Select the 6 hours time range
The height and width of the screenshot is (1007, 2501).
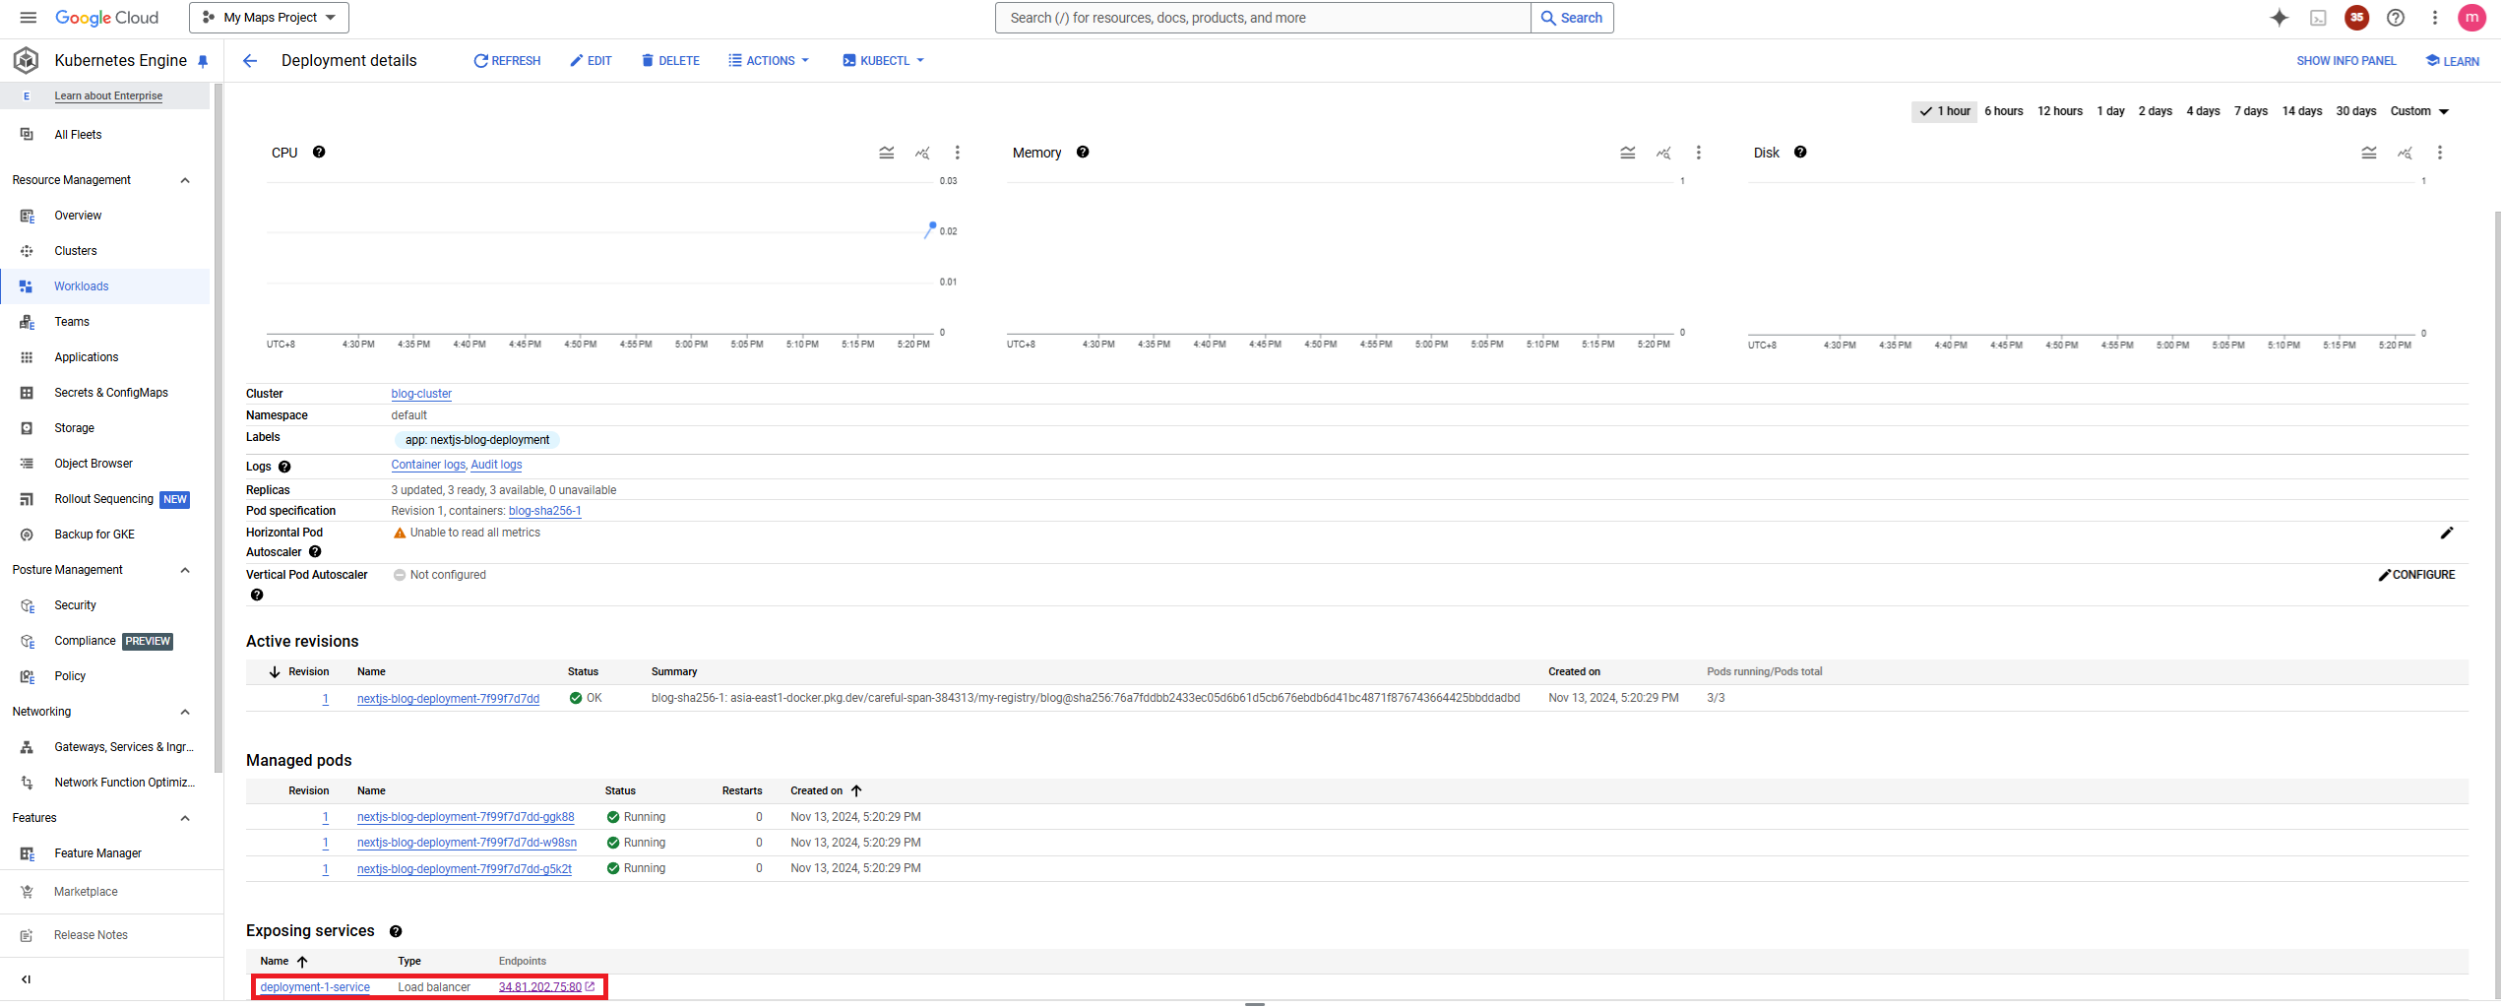[2003, 111]
